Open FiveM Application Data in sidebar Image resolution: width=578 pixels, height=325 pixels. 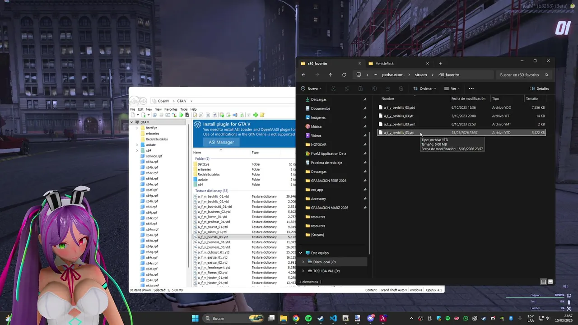click(x=329, y=153)
